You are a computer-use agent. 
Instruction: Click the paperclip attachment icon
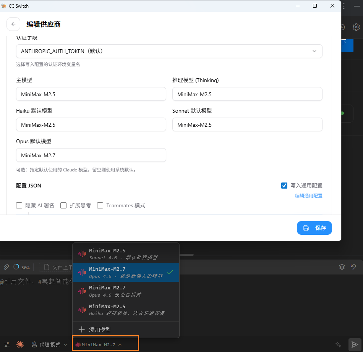[6, 267]
